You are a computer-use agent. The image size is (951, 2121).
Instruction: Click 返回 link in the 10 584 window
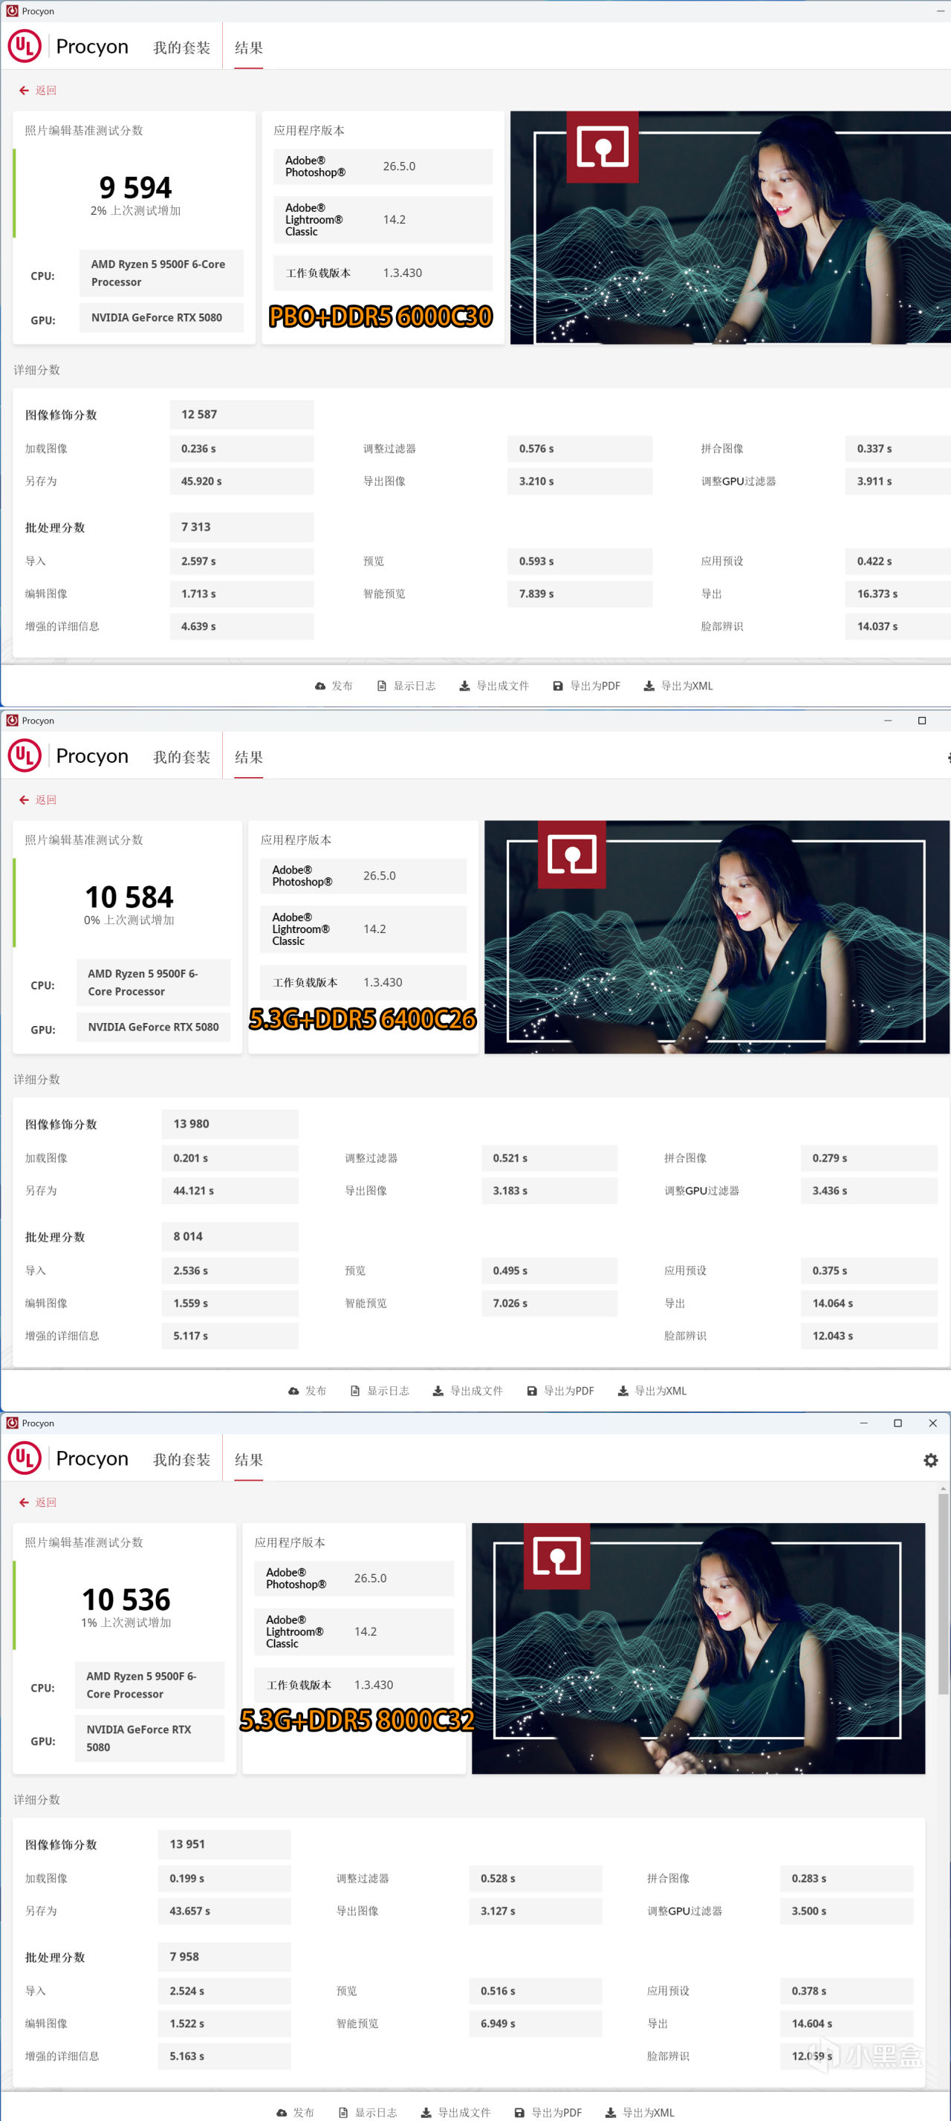(46, 799)
